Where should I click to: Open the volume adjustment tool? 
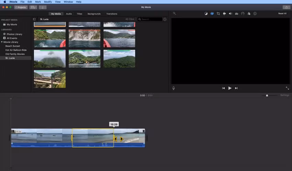pyautogui.click(x=231, y=14)
